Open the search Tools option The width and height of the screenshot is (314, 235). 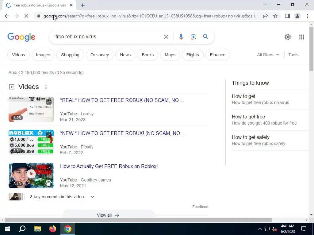(x=293, y=55)
